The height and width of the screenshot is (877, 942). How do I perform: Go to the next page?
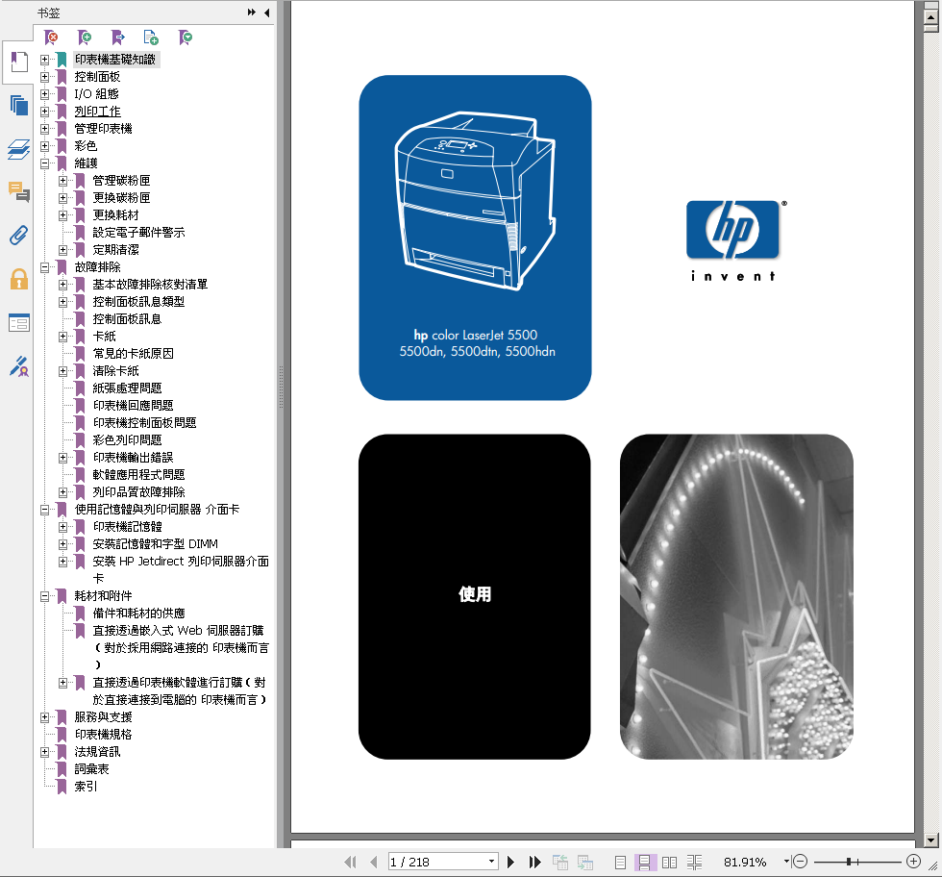click(510, 862)
